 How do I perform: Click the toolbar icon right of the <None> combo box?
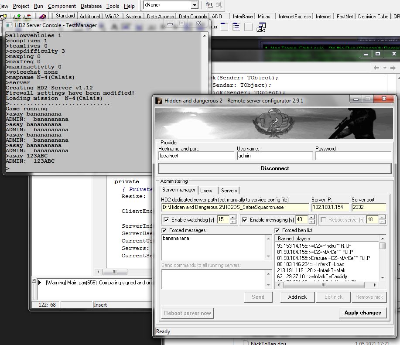[x=209, y=5]
